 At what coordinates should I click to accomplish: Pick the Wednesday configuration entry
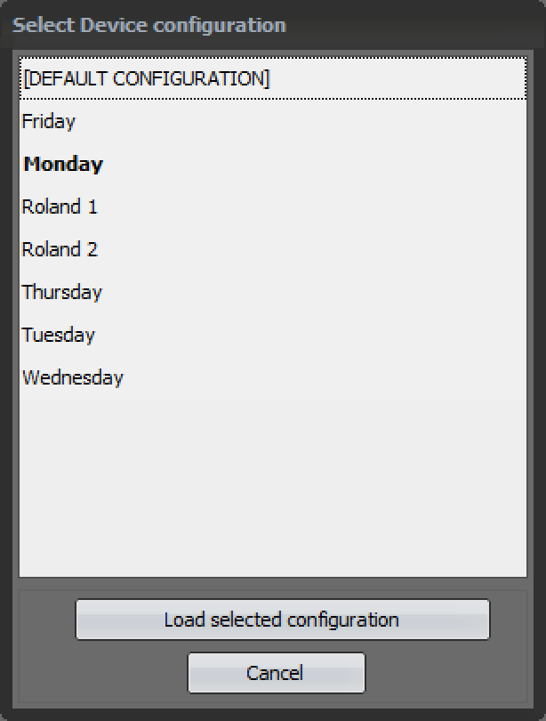tap(273, 377)
